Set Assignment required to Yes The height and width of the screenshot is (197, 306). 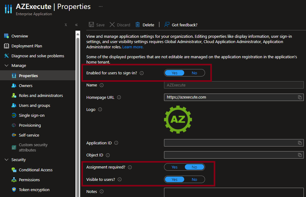[x=175, y=167]
